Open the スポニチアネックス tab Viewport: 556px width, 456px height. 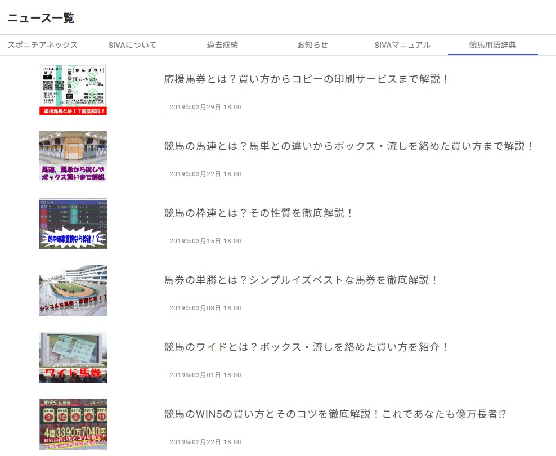click(43, 45)
